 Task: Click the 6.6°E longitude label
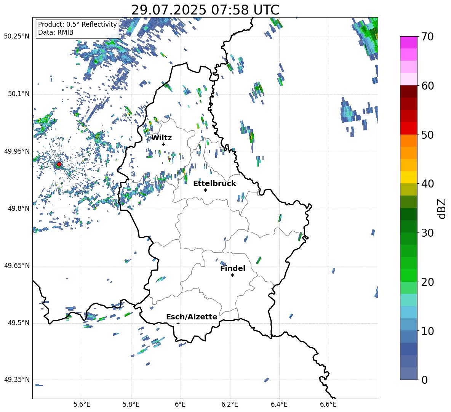(x=328, y=404)
